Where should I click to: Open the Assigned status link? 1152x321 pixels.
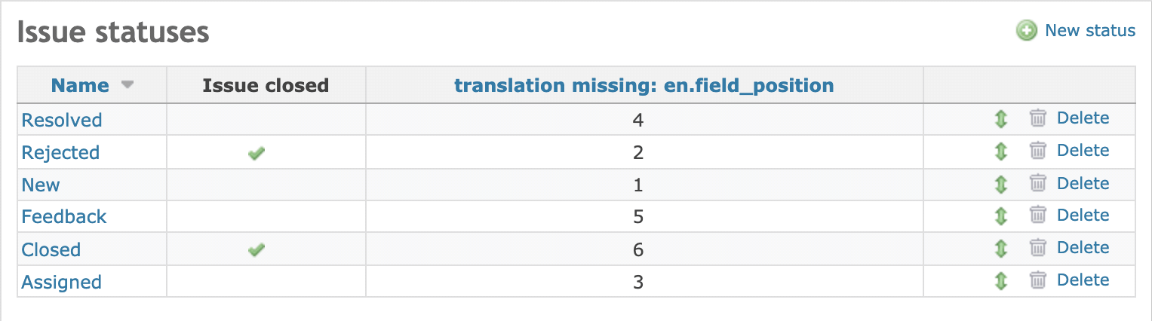coord(61,282)
